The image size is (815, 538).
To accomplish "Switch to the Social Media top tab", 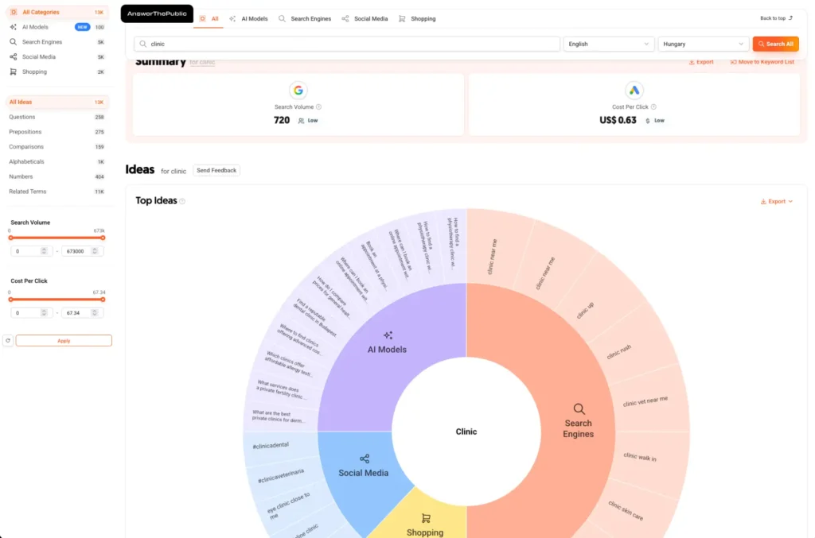I will 365,18.
